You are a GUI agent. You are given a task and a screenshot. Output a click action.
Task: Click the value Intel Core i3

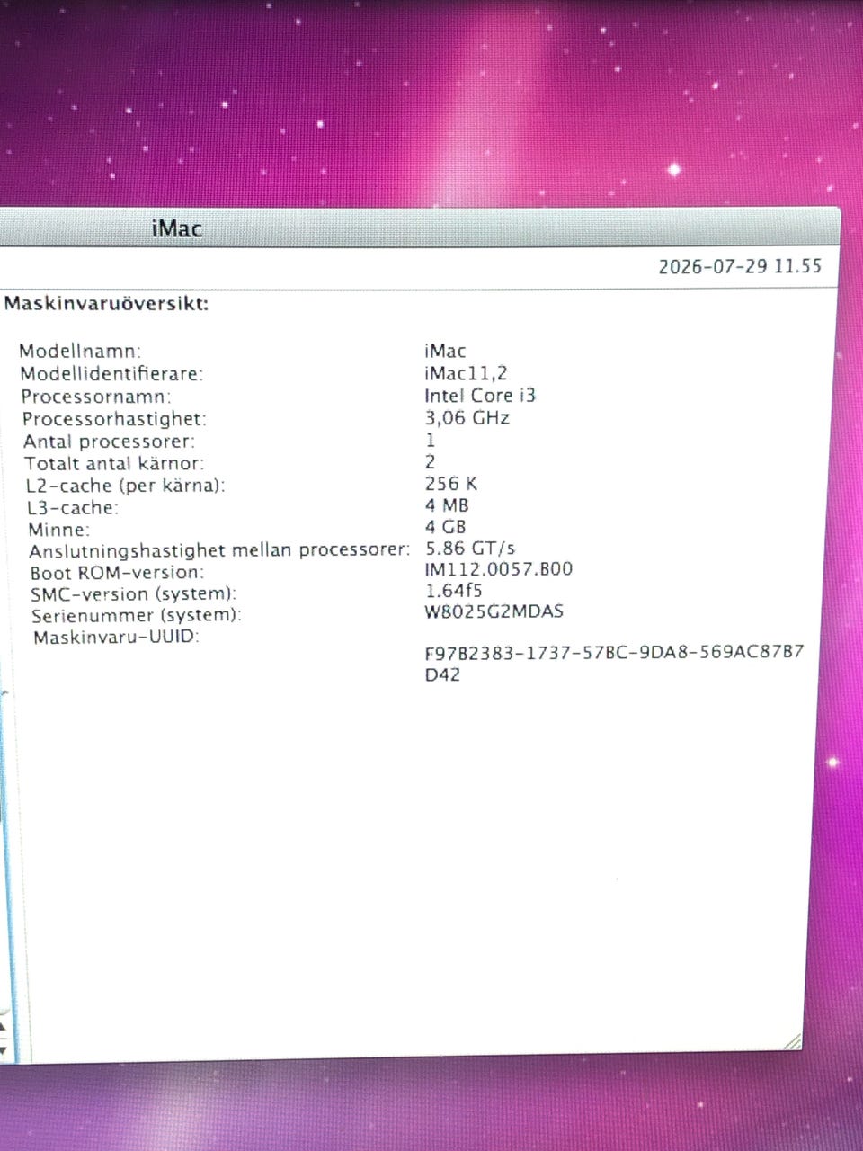[x=480, y=396]
